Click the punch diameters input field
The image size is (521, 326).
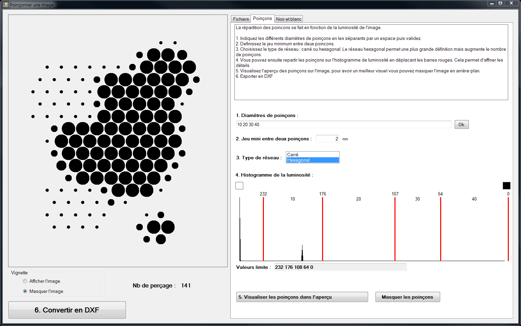pyautogui.click(x=343, y=124)
